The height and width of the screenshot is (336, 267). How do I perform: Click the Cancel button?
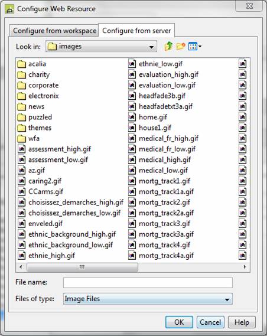click(x=210, y=322)
